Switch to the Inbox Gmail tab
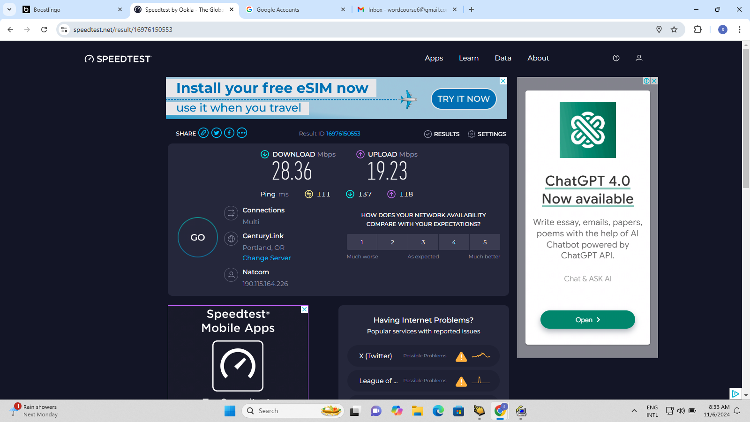The height and width of the screenshot is (422, 750). pyautogui.click(x=406, y=9)
